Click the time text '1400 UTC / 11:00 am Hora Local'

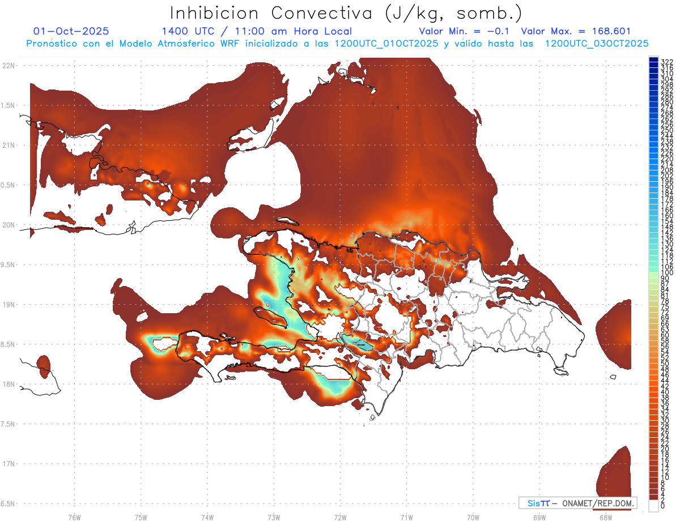[x=257, y=31]
